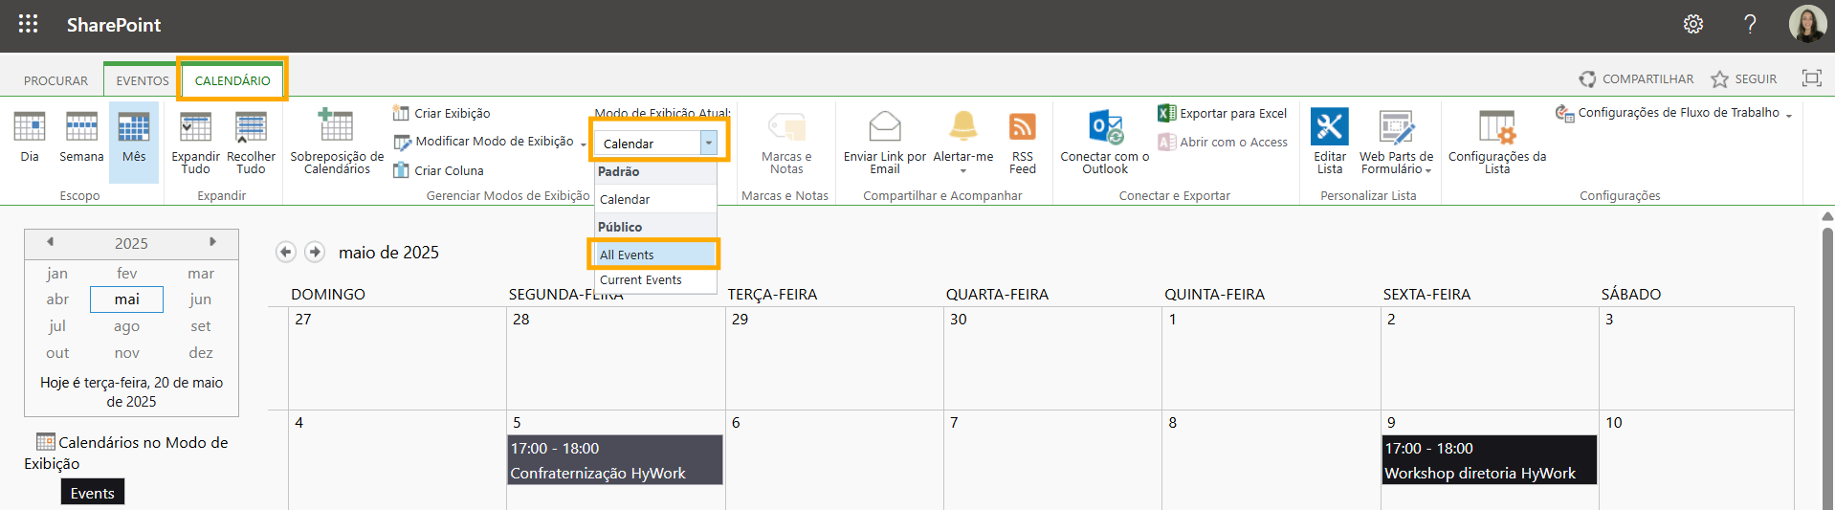Select jun in the month picker
This screenshot has width=1835, height=510.
200,299
